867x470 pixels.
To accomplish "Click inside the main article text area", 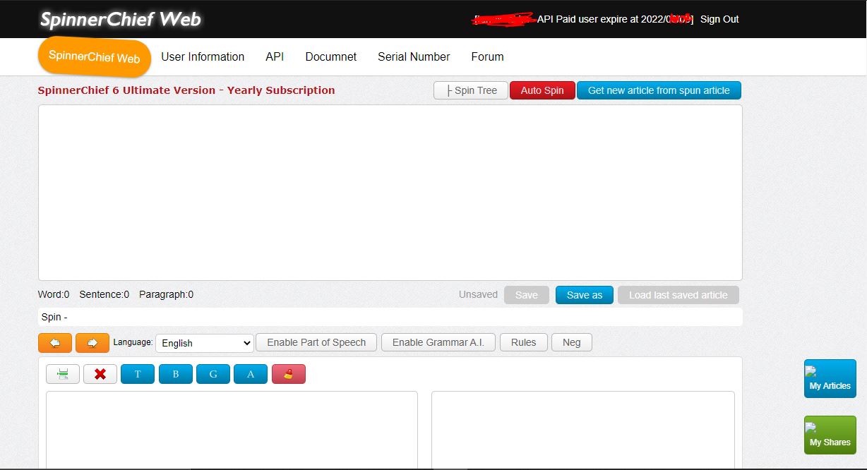I will (390, 192).
